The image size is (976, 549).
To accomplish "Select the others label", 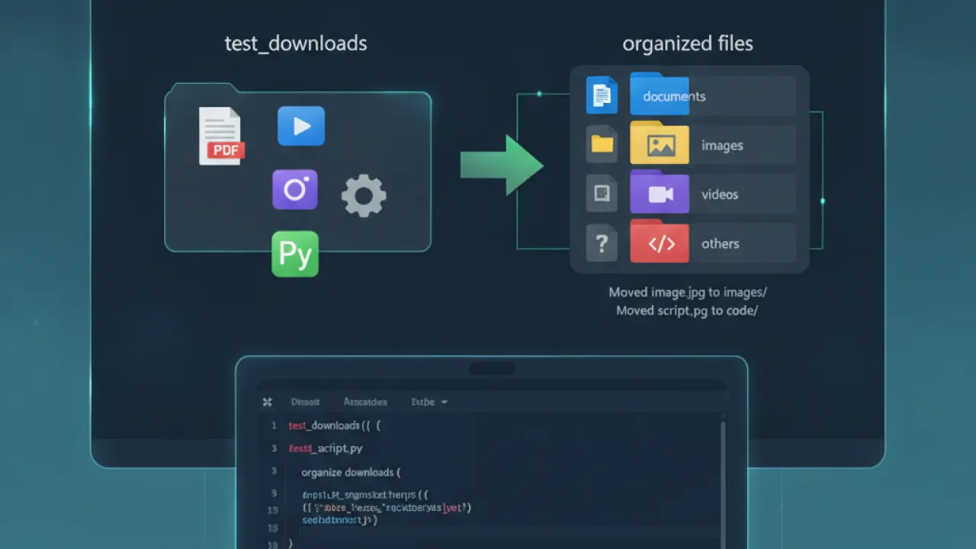I will click(721, 244).
